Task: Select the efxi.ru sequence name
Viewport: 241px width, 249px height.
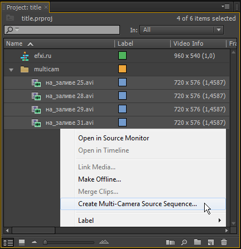Action: tap(42, 56)
